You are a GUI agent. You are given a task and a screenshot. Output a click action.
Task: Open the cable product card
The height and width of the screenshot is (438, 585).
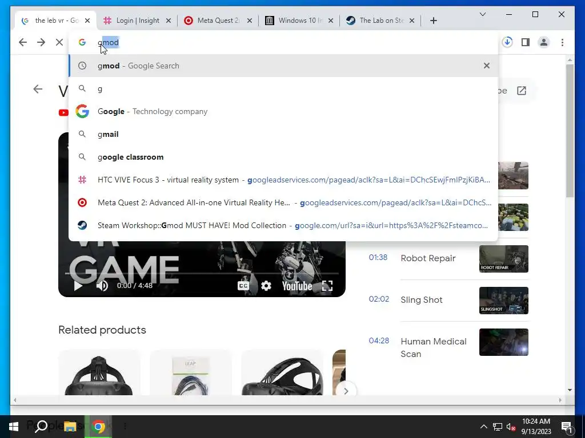(191, 372)
